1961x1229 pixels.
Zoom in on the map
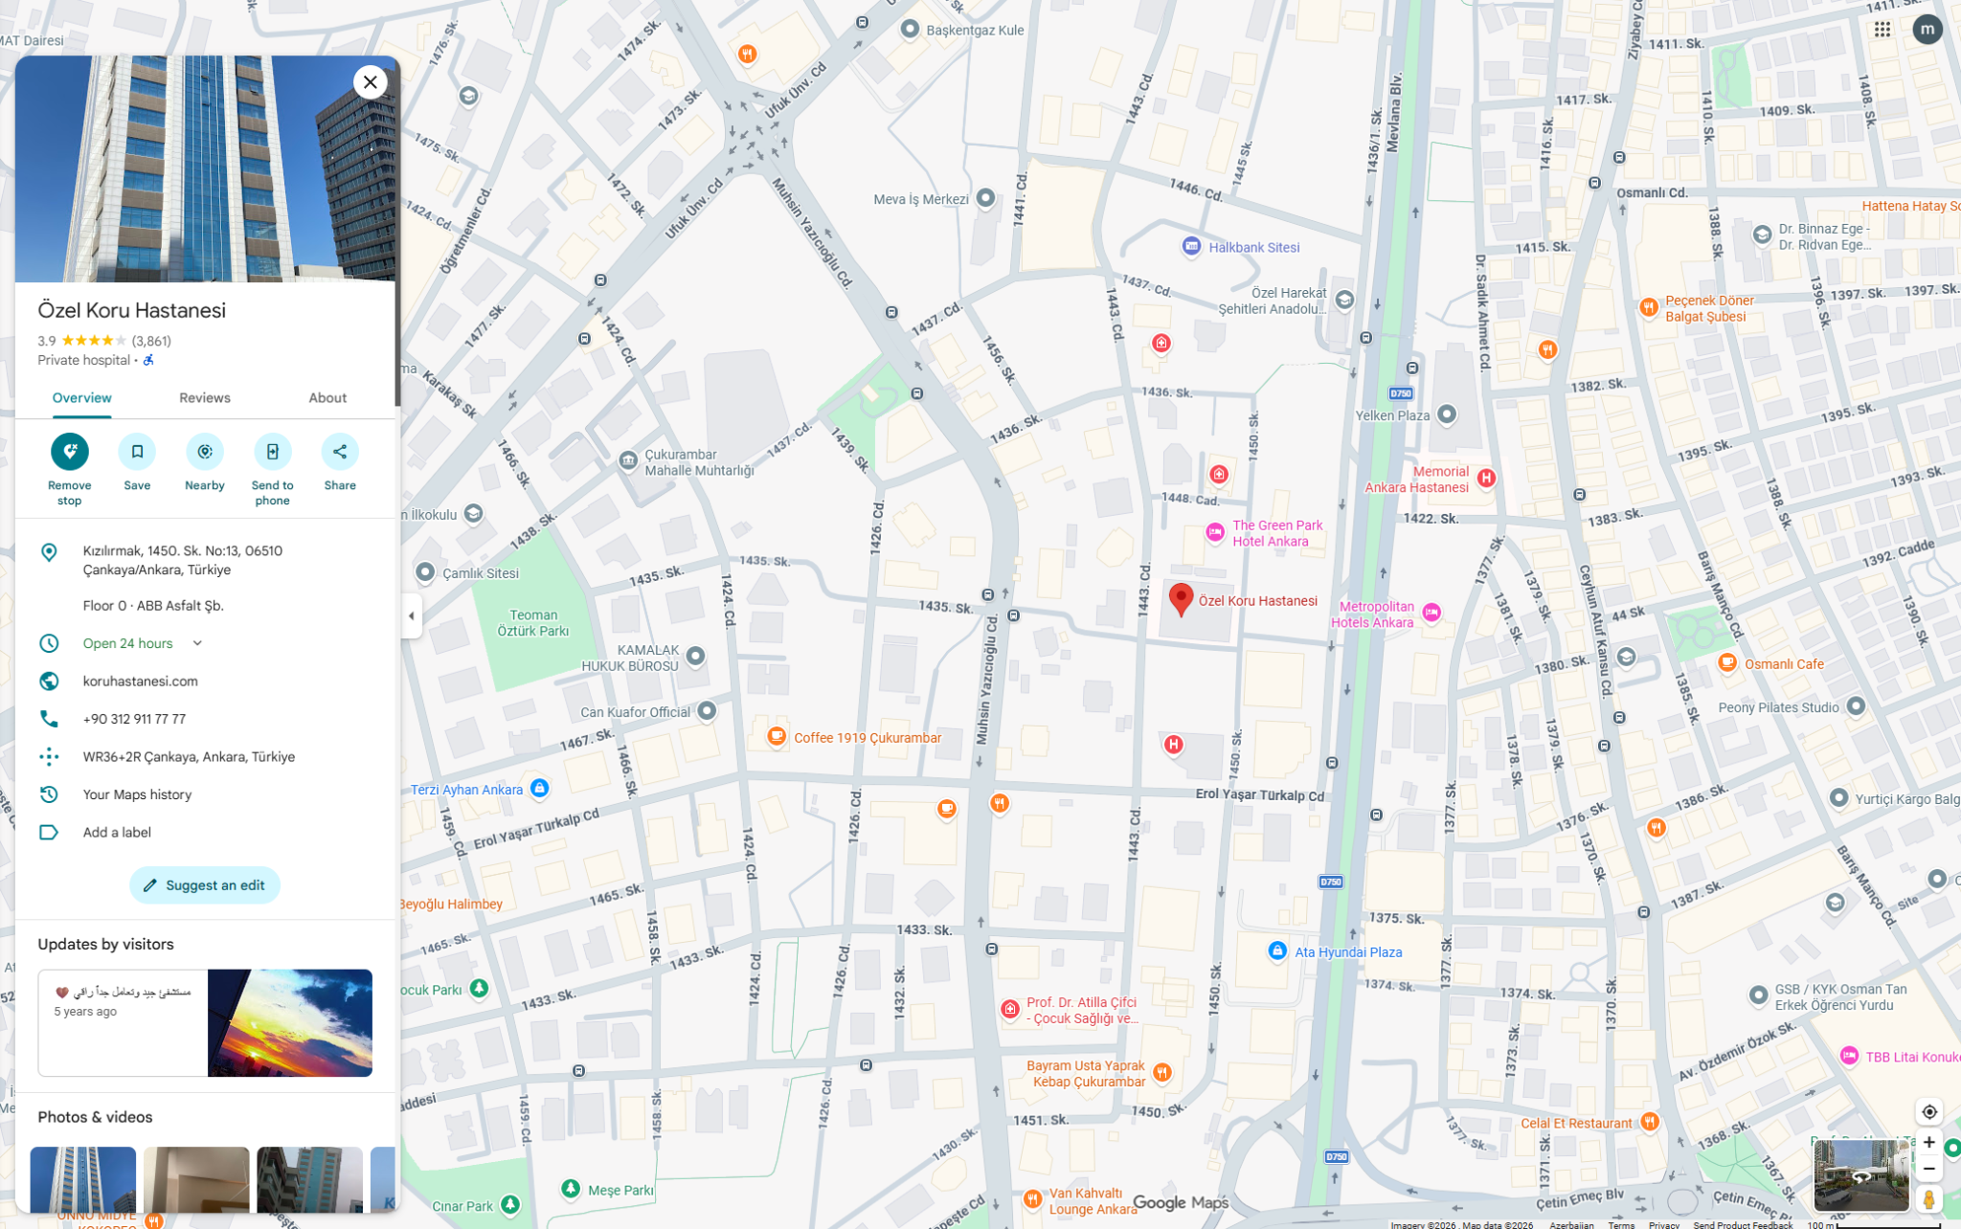(x=1928, y=1142)
